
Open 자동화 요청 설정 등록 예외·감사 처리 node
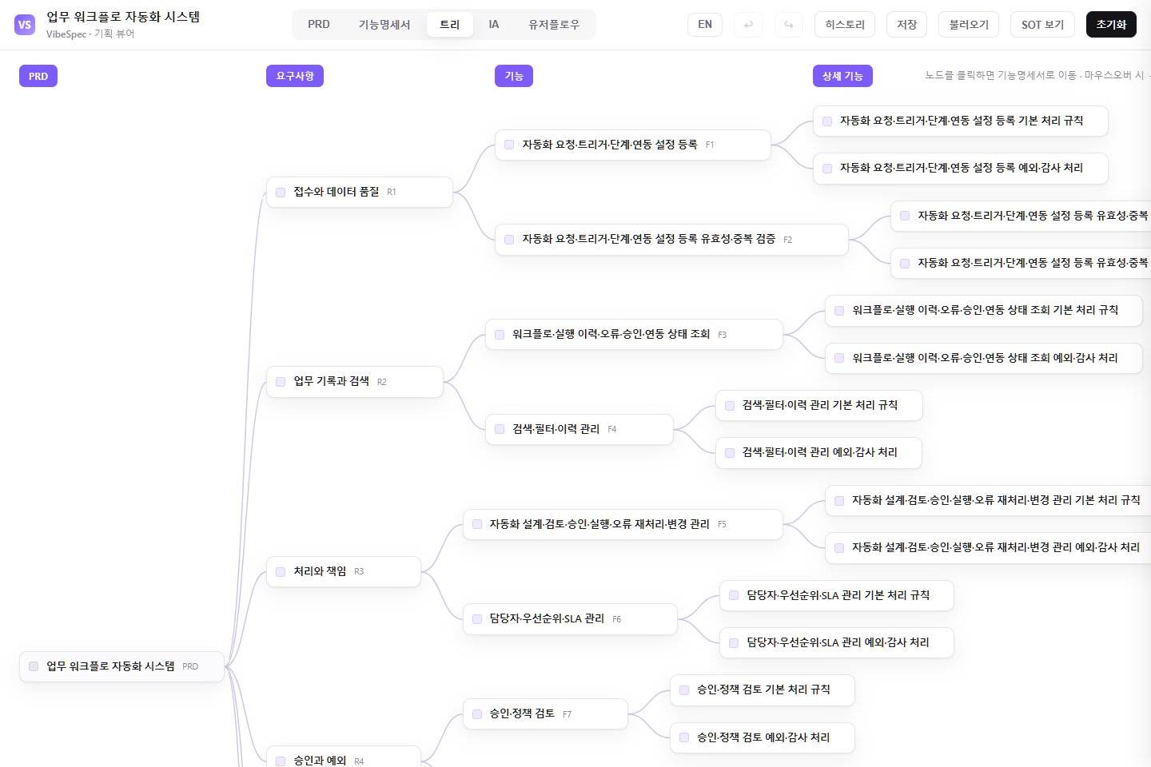(x=961, y=168)
